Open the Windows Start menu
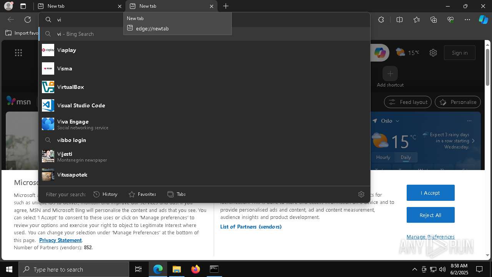492x277 pixels. tap(9, 269)
